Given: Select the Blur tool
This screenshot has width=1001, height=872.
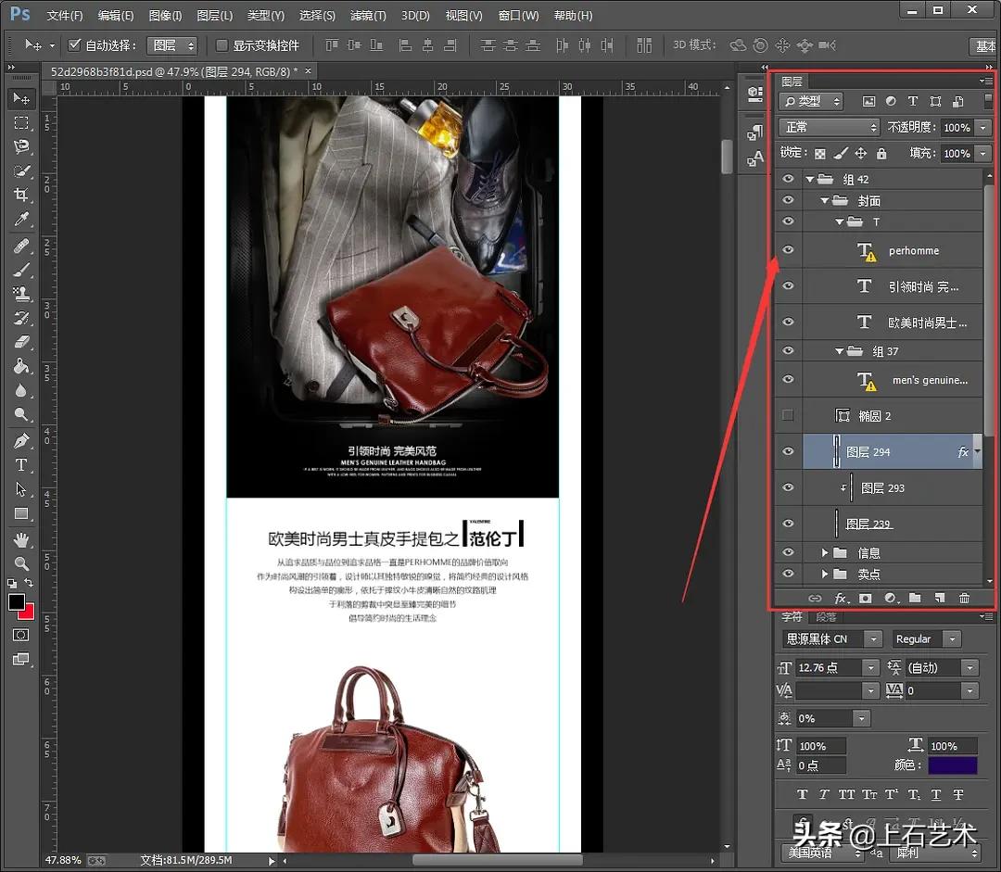Looking at the screenshot, I should point(21,391).
